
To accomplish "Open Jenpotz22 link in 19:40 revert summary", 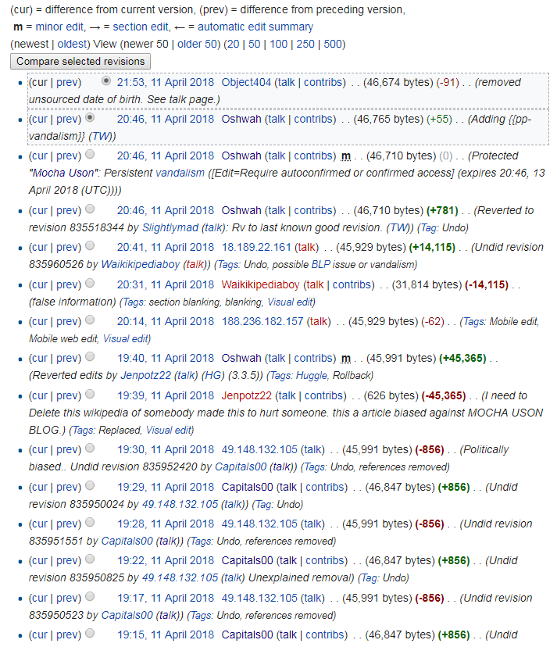I will (145, 376).
